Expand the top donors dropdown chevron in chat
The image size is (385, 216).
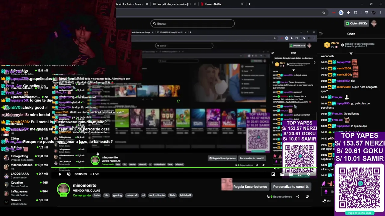click(x=351, y=53)
